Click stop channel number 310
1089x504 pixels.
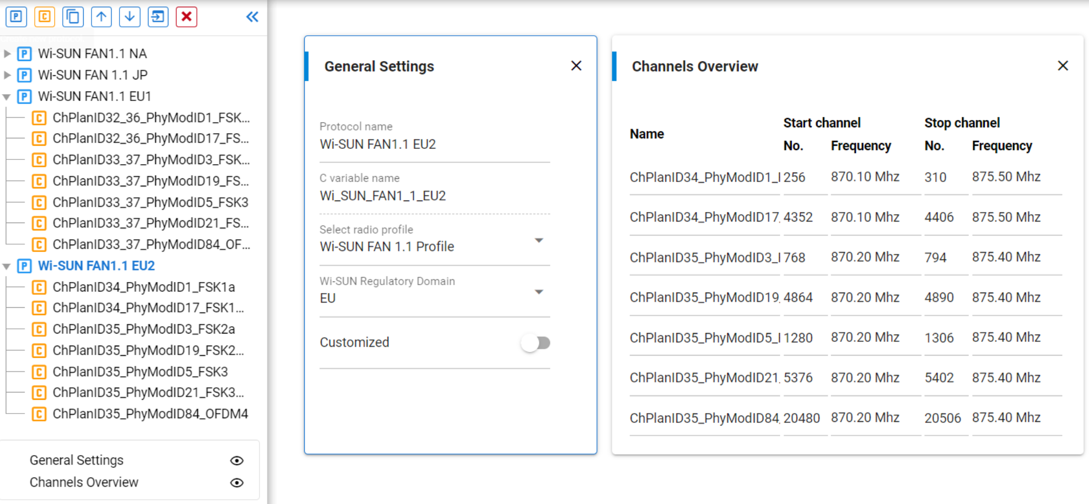pos(935,177)
